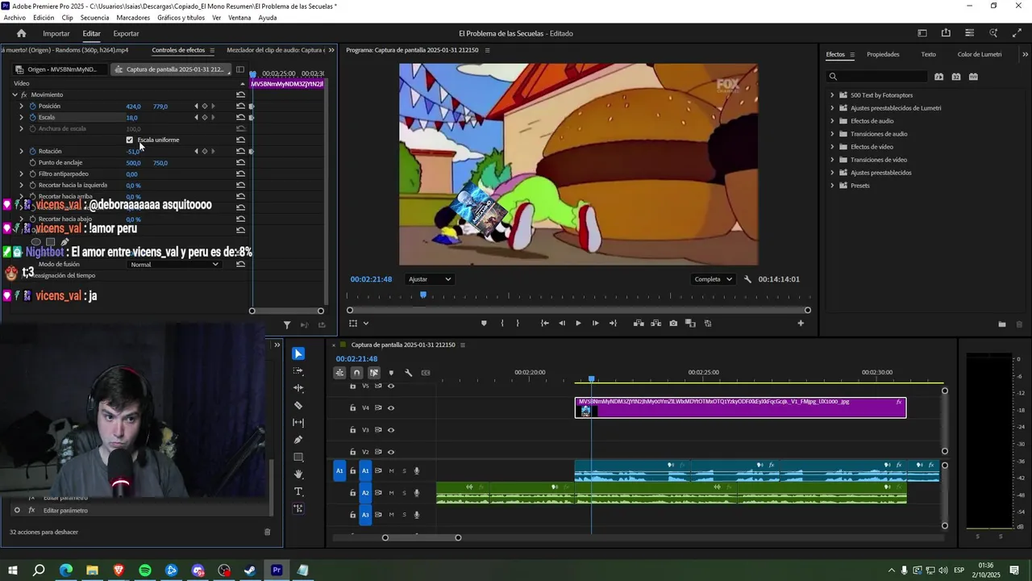
Task: Search effects in the Efectos panel
Action: tap(877, 77)
